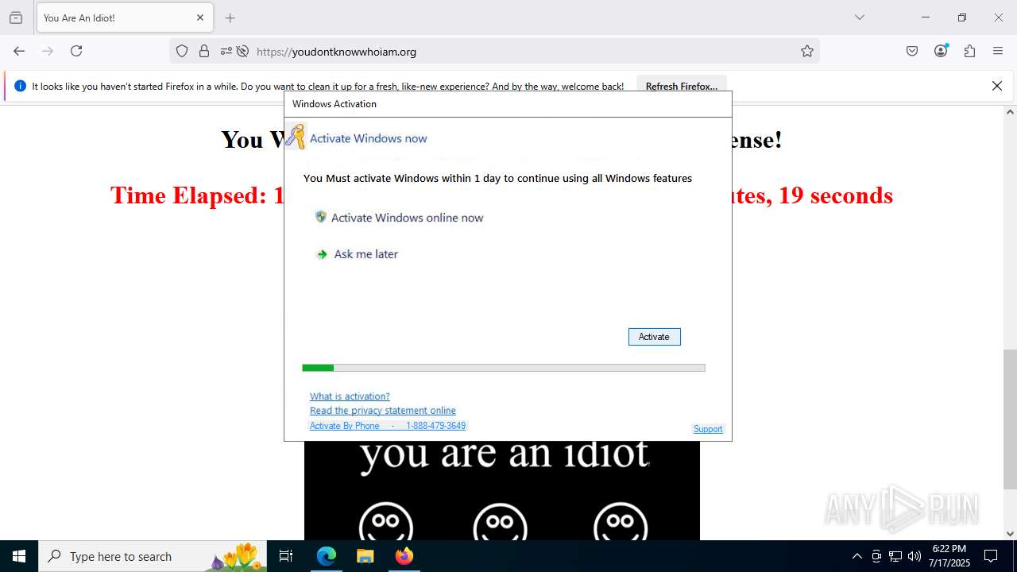Click the activation progress bar
Viewport: 1017px width, 572px height.
504,368
